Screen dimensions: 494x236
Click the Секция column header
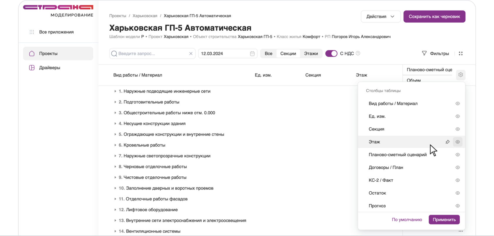click(313, 75)
